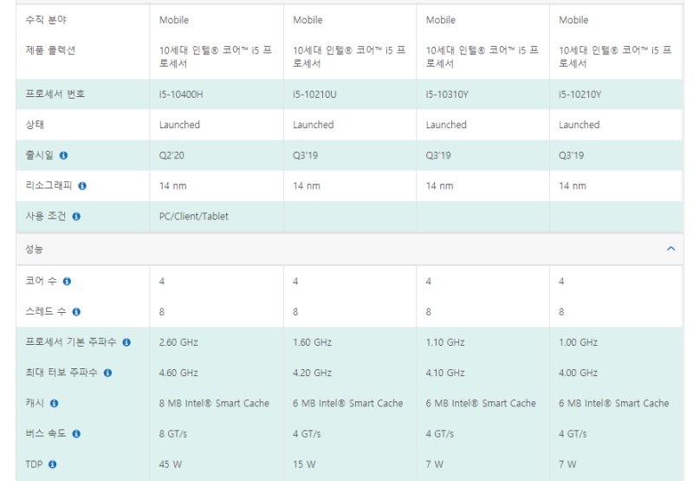Image resolution: width=693 pixels, height=481 pixels.
Task: Click the 상태 row label
Action: pyautogui.click(x=35, y=124)
